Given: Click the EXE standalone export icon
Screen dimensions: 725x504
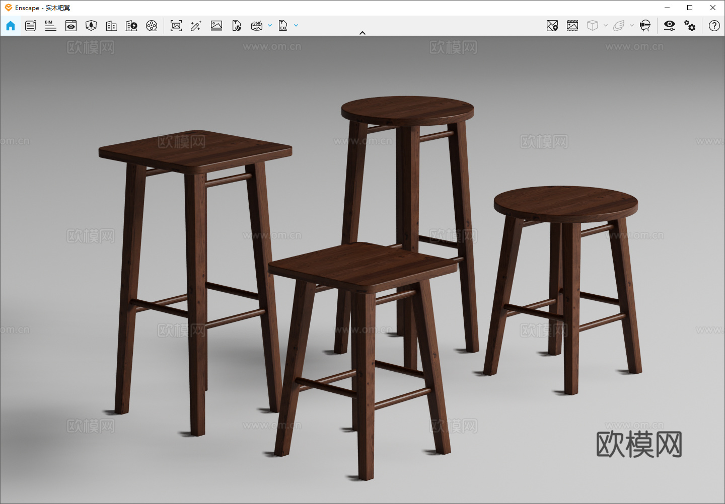Looking at the screenshot, I should [283, 26].
